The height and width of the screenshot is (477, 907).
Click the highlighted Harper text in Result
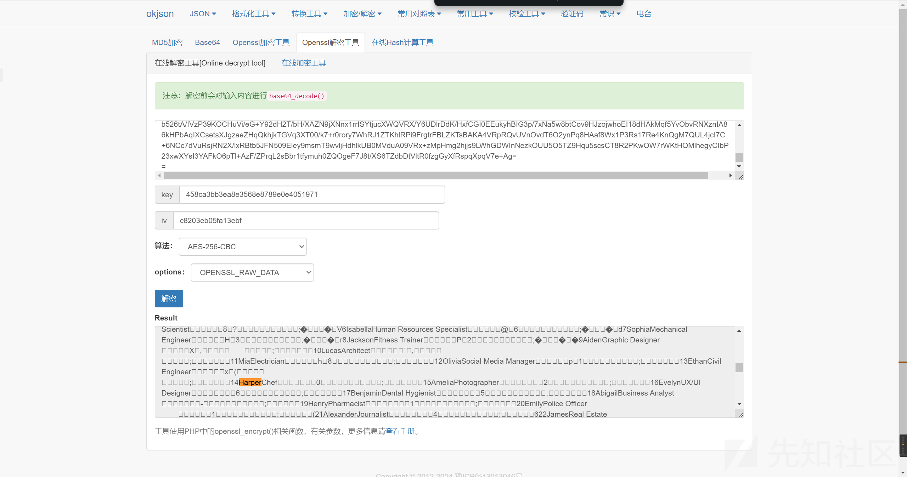point(250,382)
